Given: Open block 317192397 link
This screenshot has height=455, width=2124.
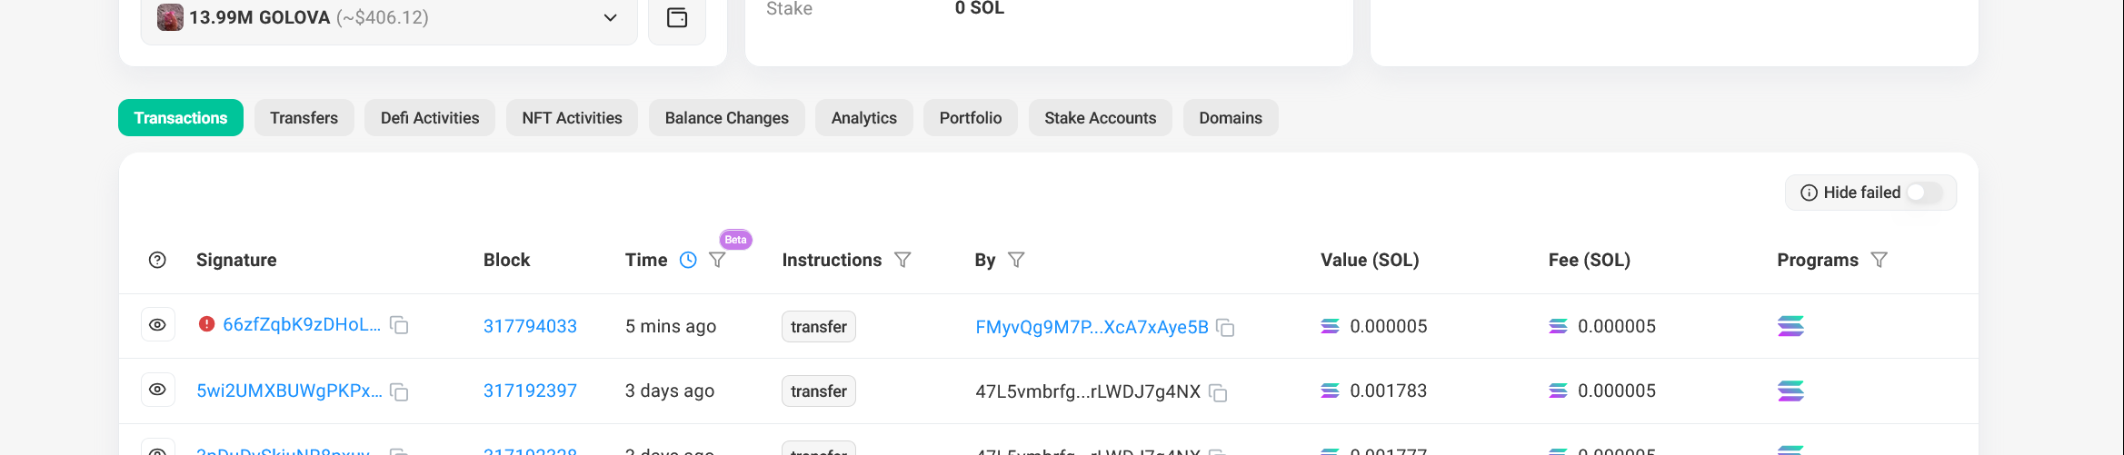Looking at the screenshot, I should pyautogui.click(x=530, y=391).
